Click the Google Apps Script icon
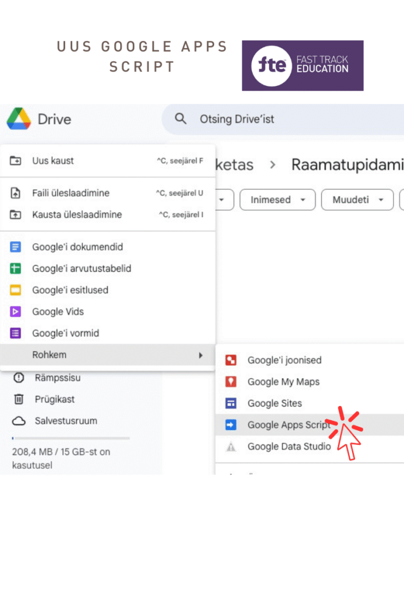This screenshot has height=606, width=404. [x=231, y=425]
